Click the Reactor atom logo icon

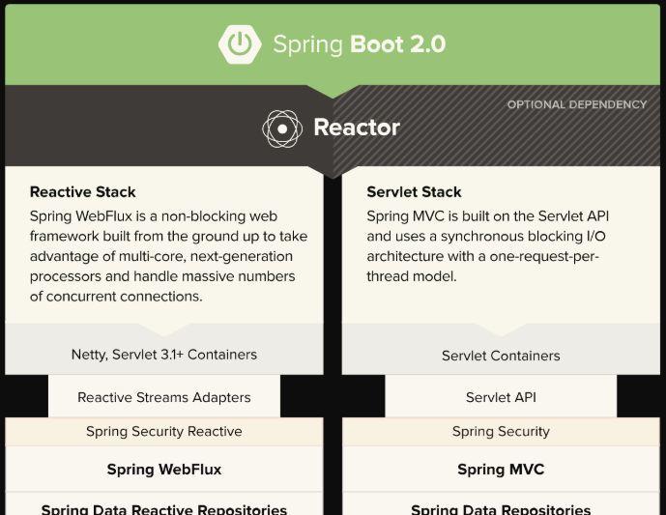pyautogui.click(x=282, y=129)
